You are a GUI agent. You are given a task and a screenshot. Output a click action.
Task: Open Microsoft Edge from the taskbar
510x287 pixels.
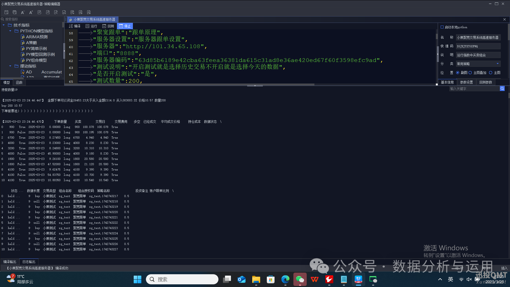click(x=285, y=279)
